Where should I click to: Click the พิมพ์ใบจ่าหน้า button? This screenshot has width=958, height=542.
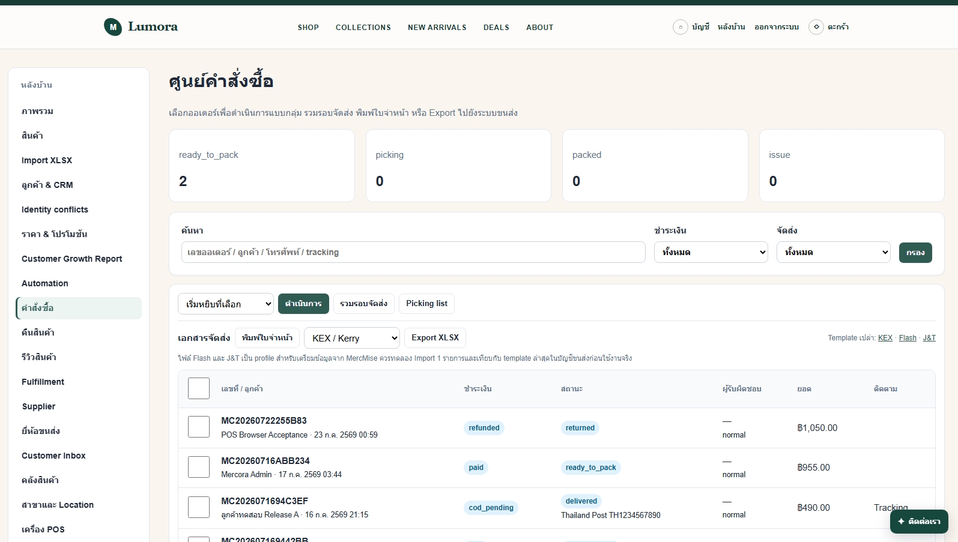point(267,338)
